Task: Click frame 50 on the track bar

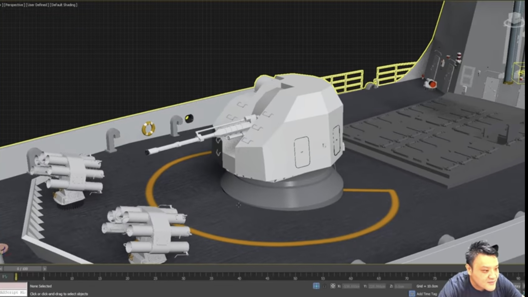Action: 295,276
